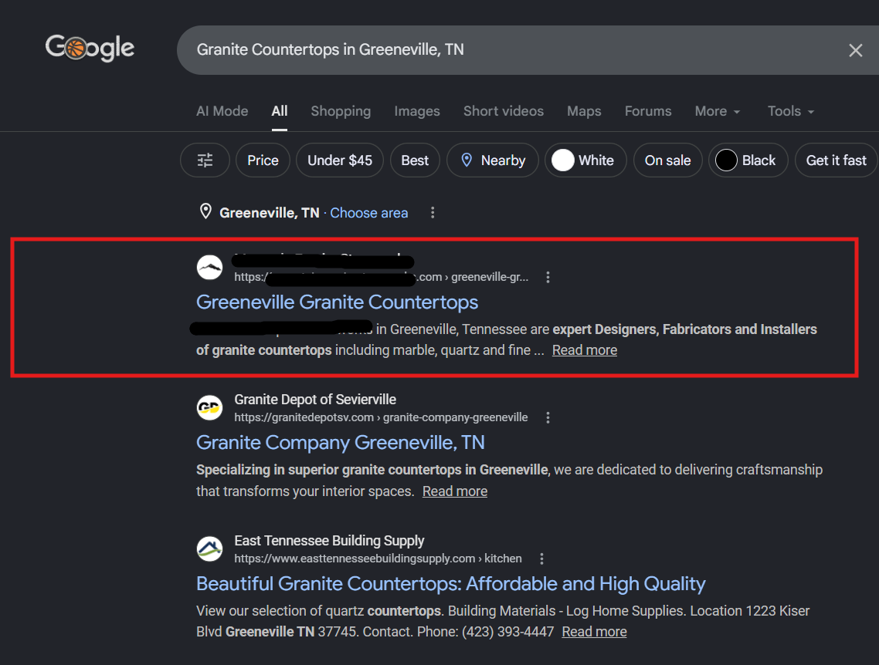Click the East Tennessee Building Supply favicon
The image size is (879, 665).
point(209,549)
